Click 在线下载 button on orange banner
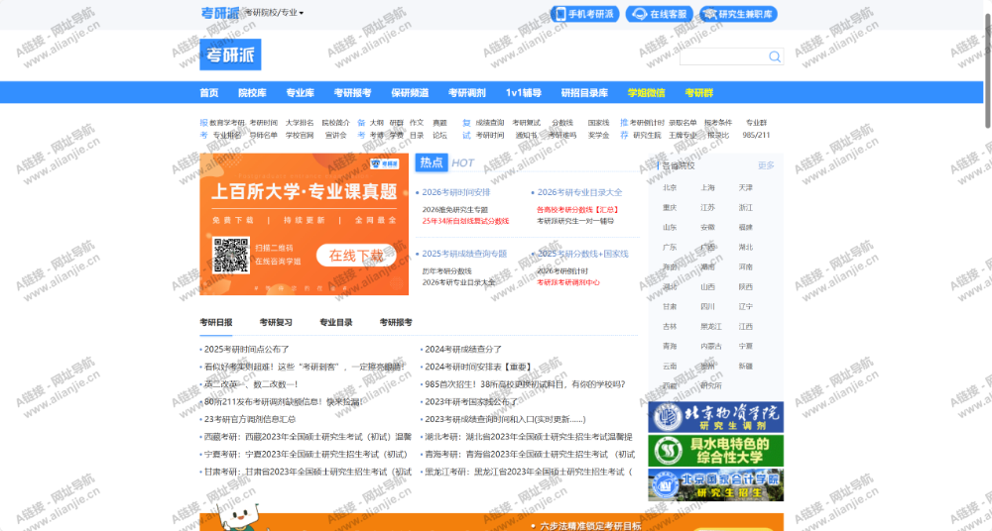992x531 pixels. tap(356, 256)
